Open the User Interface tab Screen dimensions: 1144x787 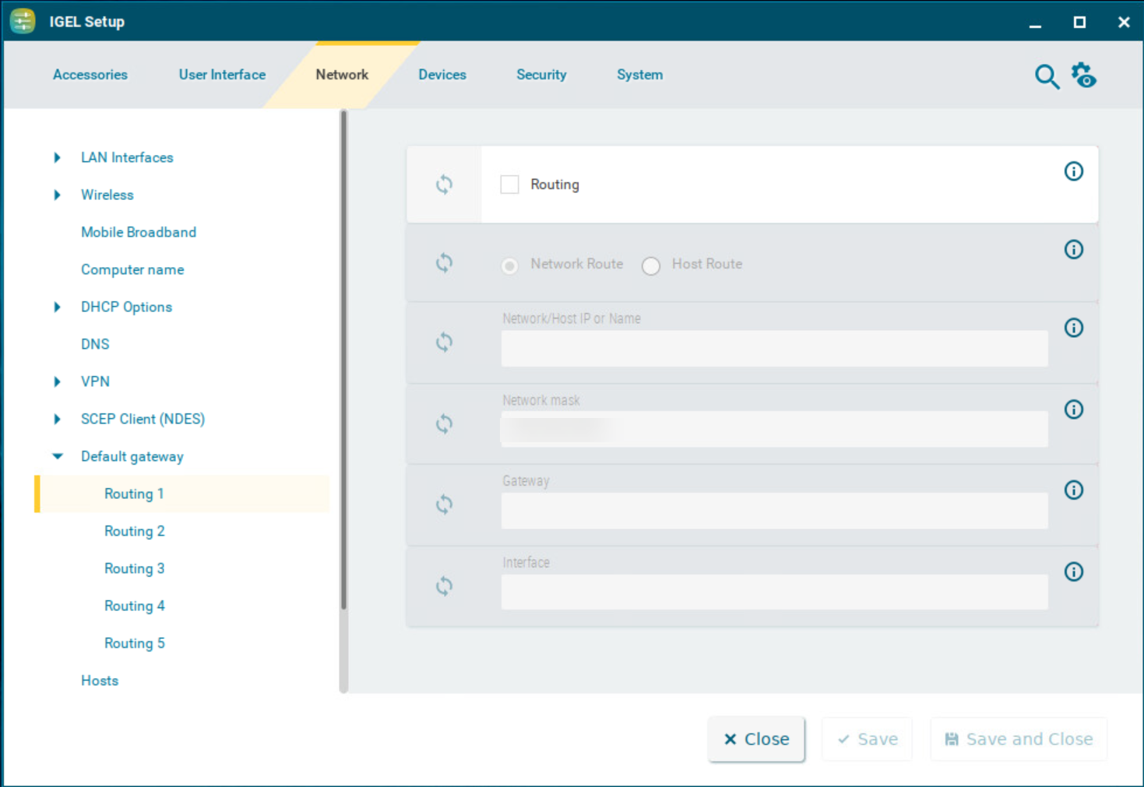click(222, 75)
